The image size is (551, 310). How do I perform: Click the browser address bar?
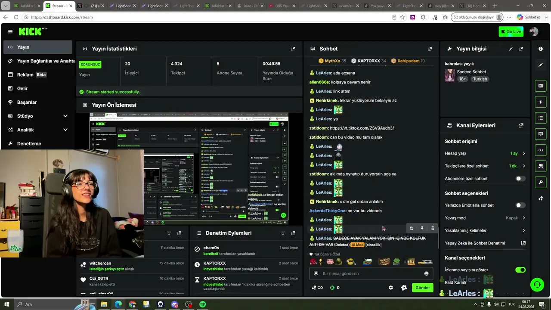tap(207, 17)
